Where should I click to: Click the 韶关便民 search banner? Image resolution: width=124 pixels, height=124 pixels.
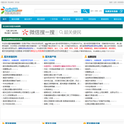70,32
